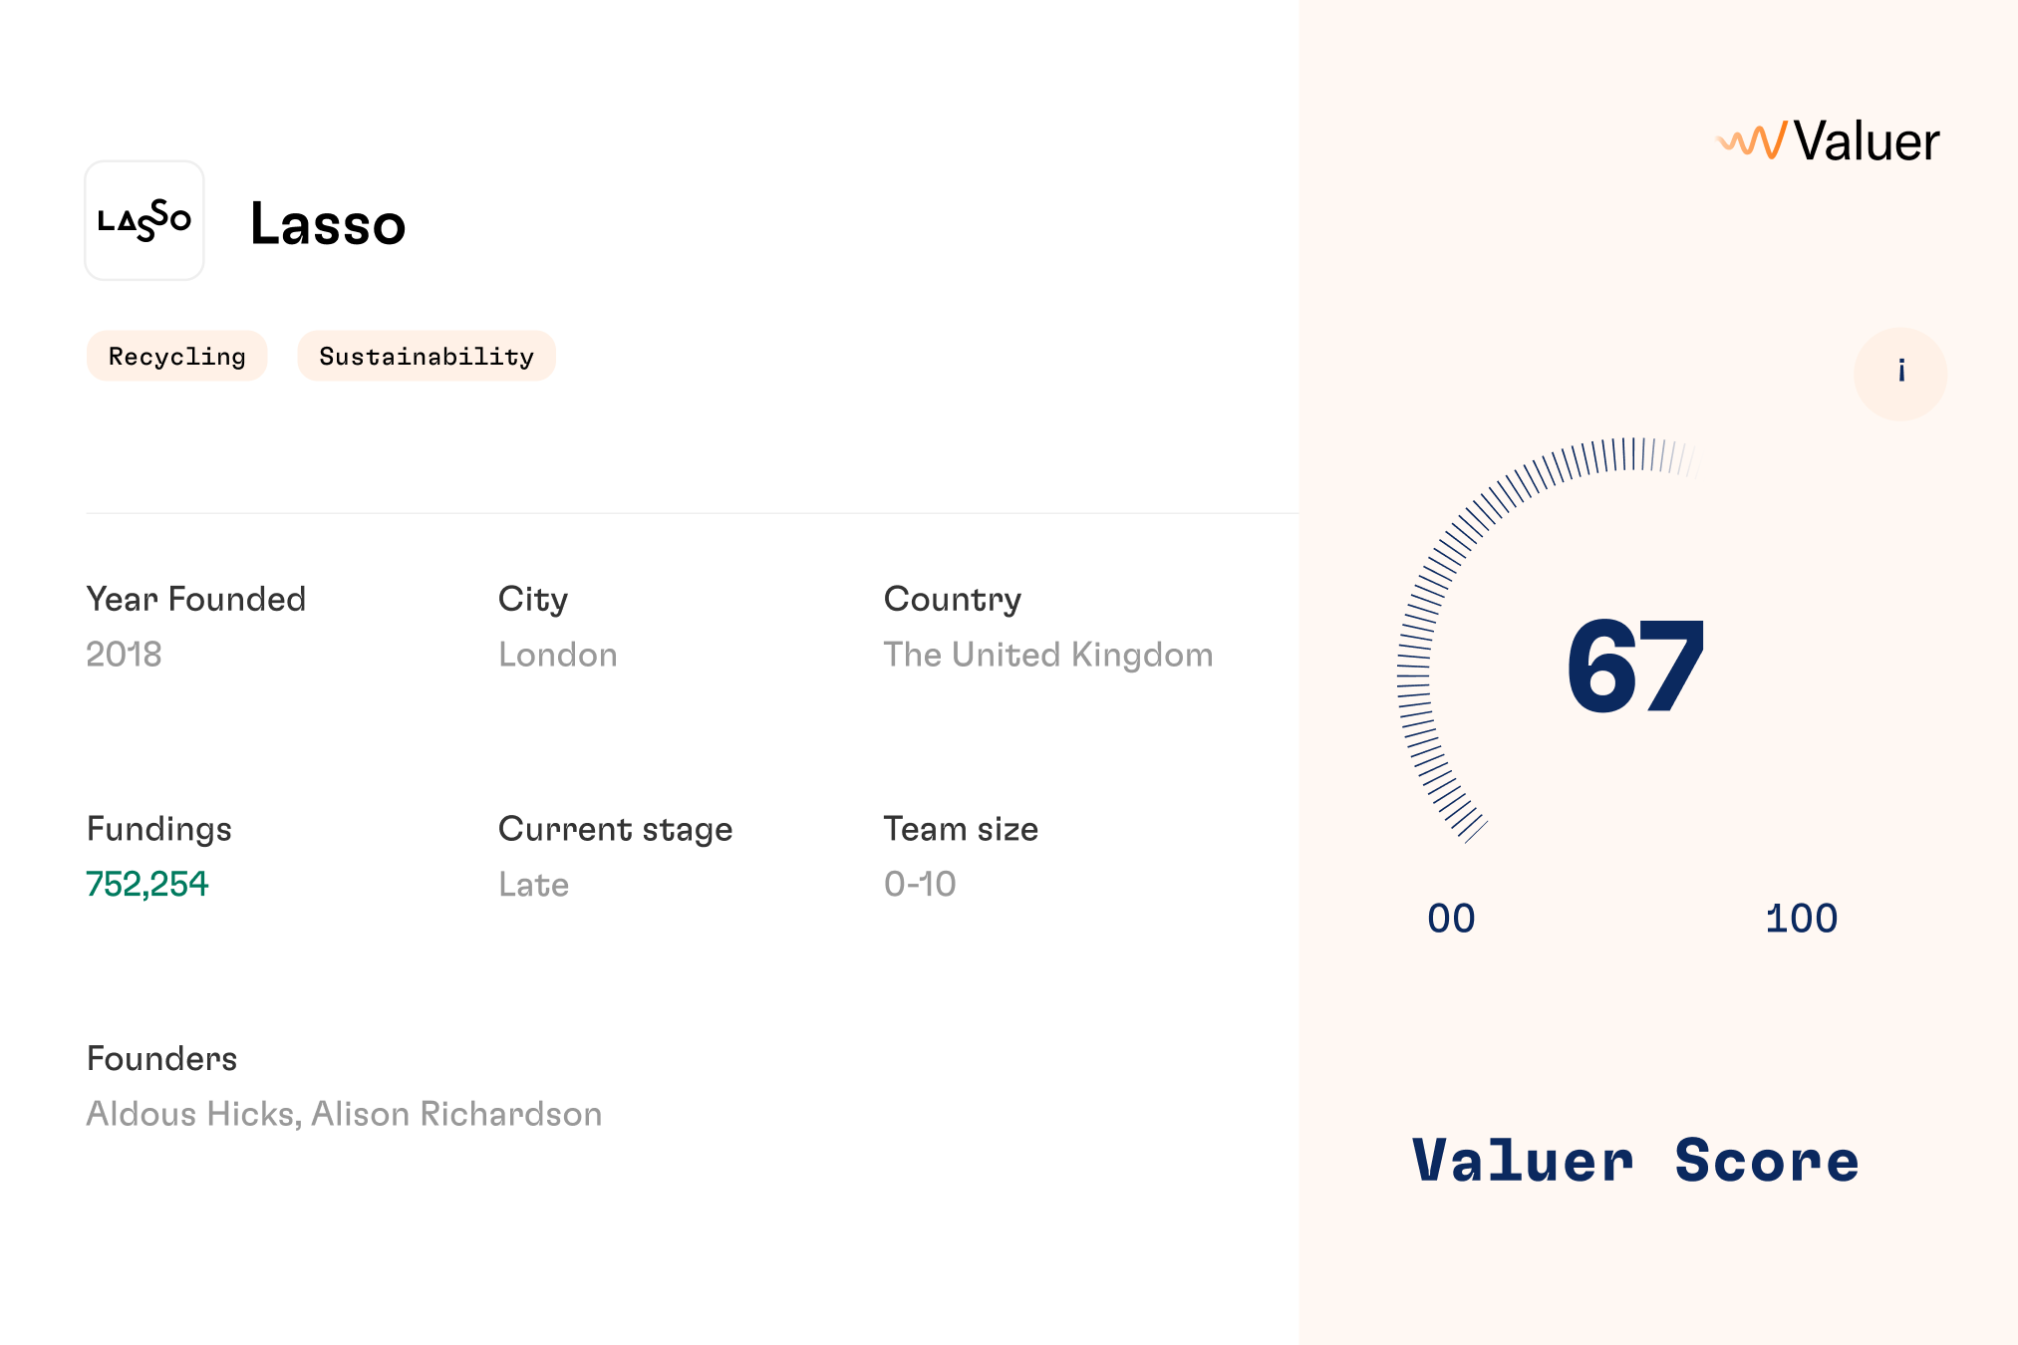2018x1345 pixels.
Task: Select the Recycling tag
Action: pyautogui.click(x=177, y=356)
